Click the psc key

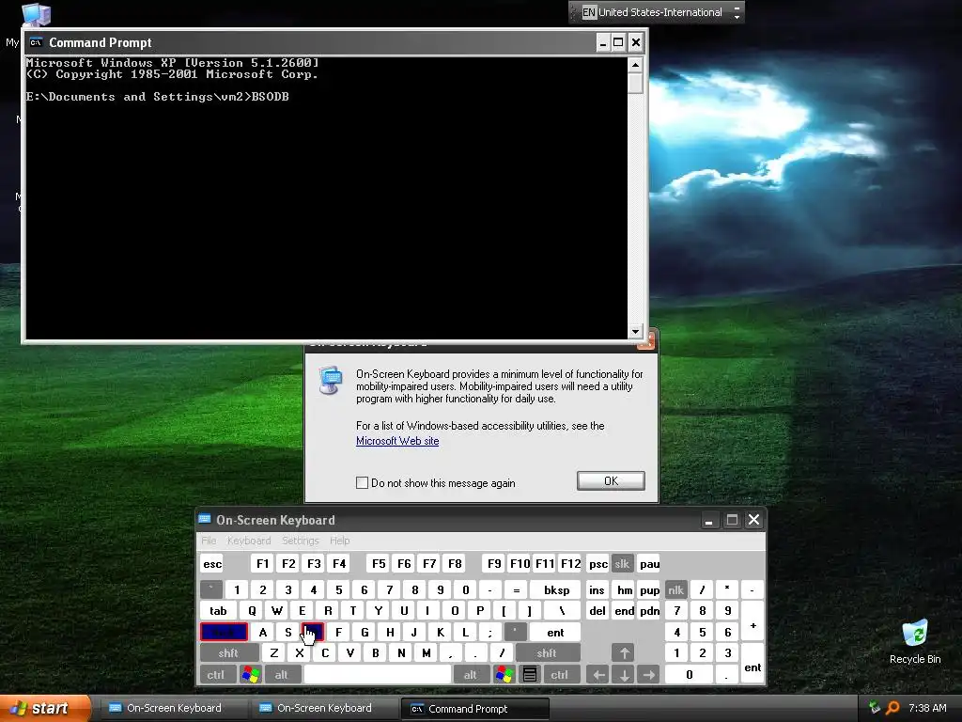point(597,564)
